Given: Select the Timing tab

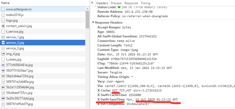Looking at the screenshot, I should [146, 3].
